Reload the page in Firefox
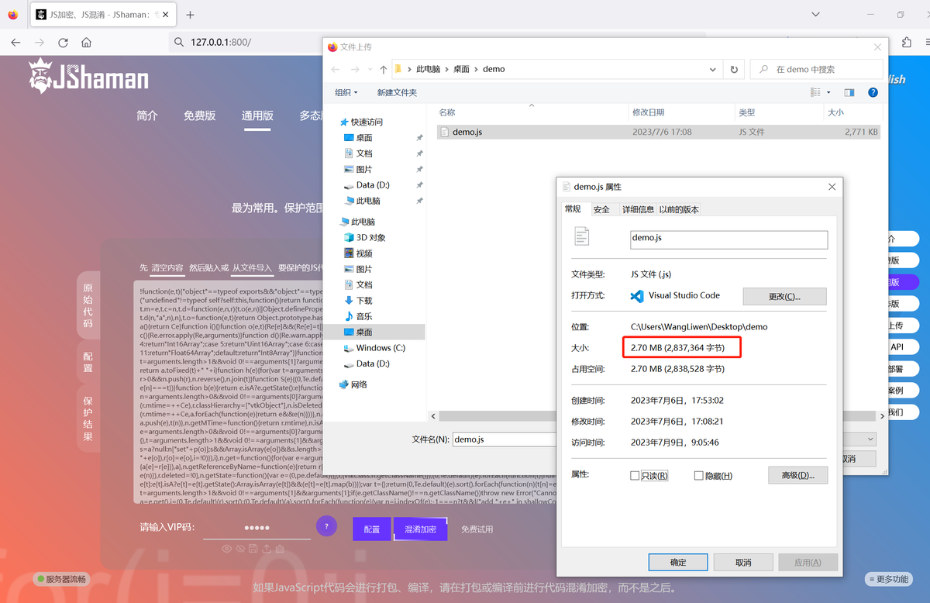930x603 pixels. click(63, 42)
